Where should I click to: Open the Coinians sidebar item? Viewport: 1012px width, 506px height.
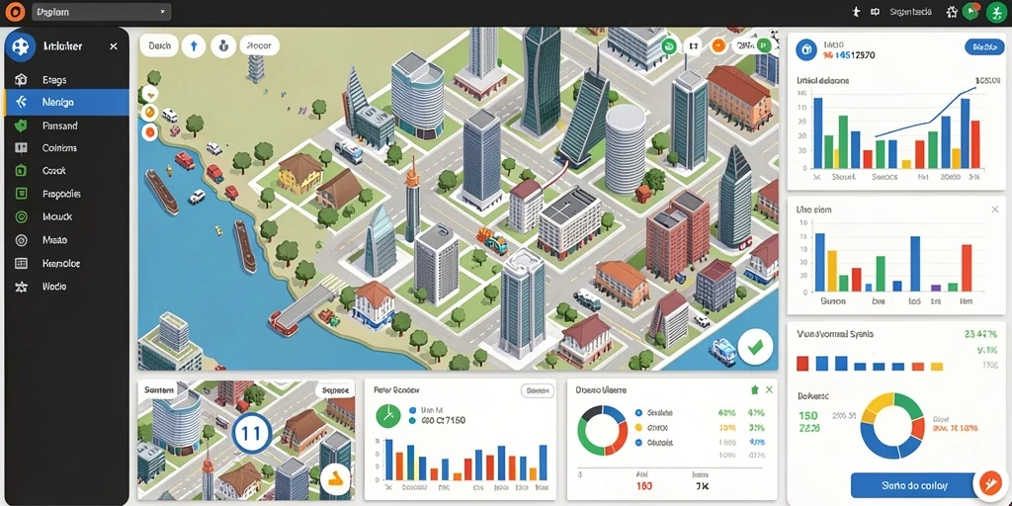point(67,148)
